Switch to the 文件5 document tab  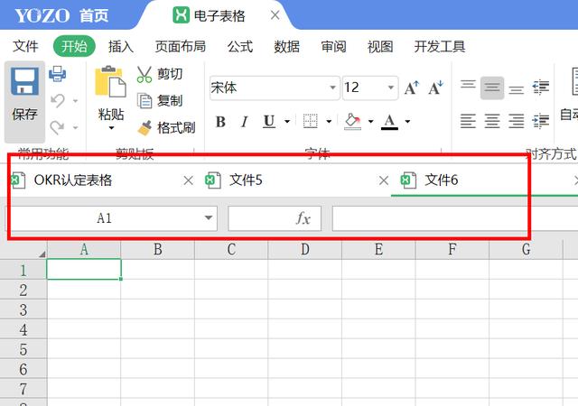tap(246, 180)
